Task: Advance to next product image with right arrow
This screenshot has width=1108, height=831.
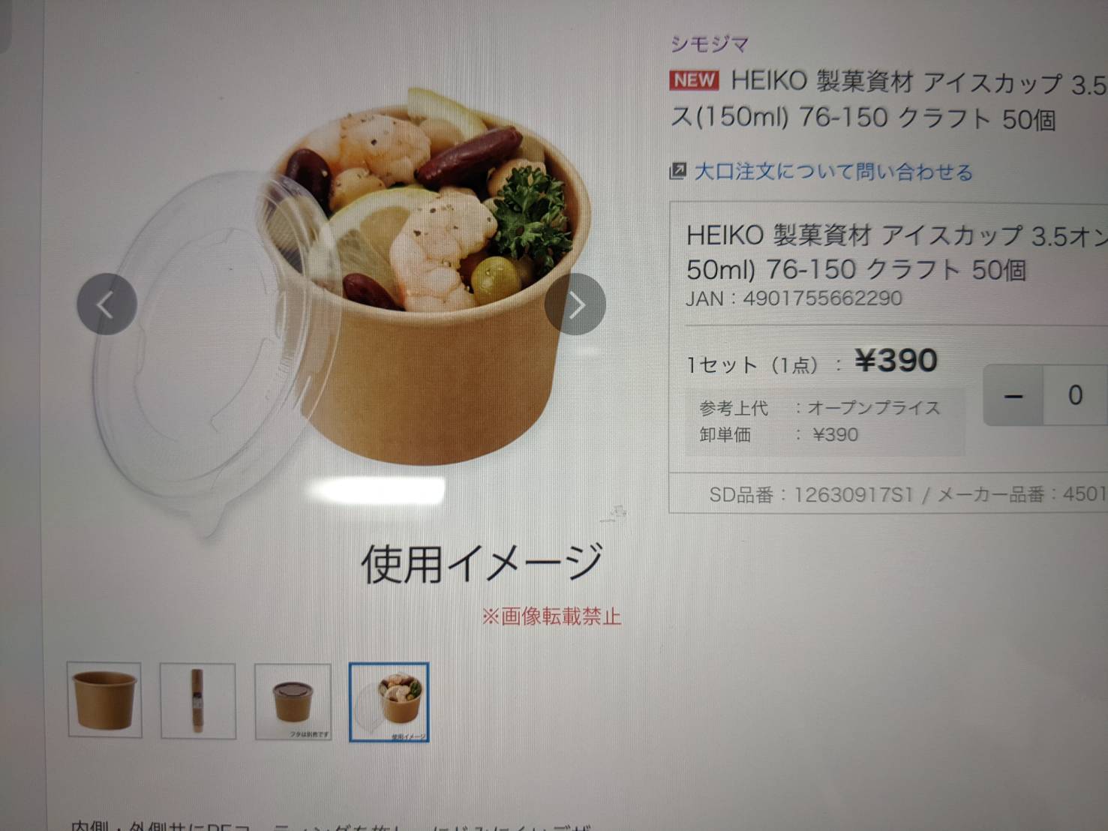Action: coord(575,304)
